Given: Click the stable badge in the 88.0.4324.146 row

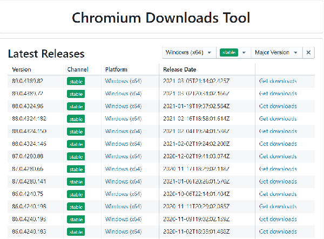Looking at the screenshot, I should pos(76,144).
